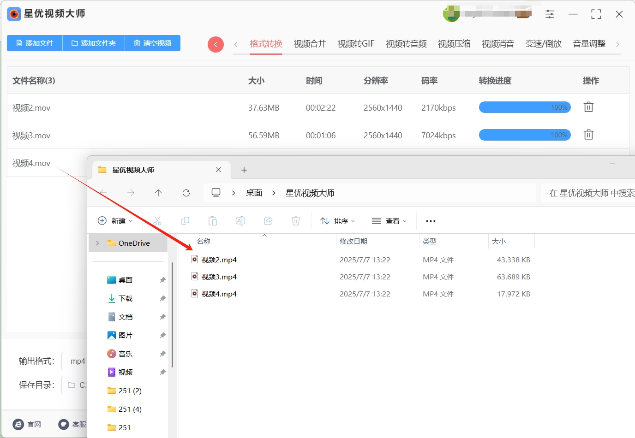
Task: Go up one folder level in Explorer
Action: click(158, 193)
